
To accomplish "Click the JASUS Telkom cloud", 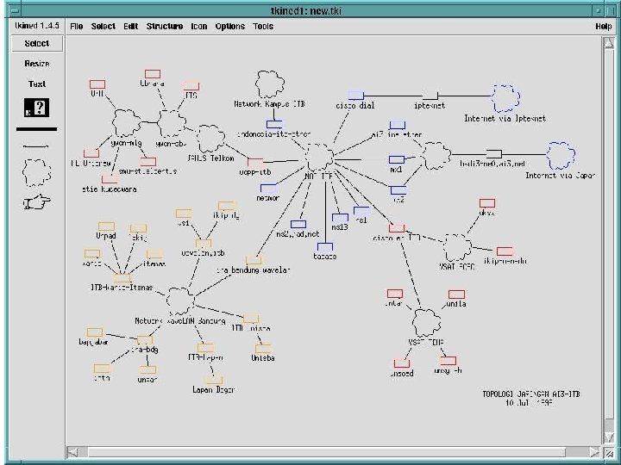I will (x=210, y=139).
